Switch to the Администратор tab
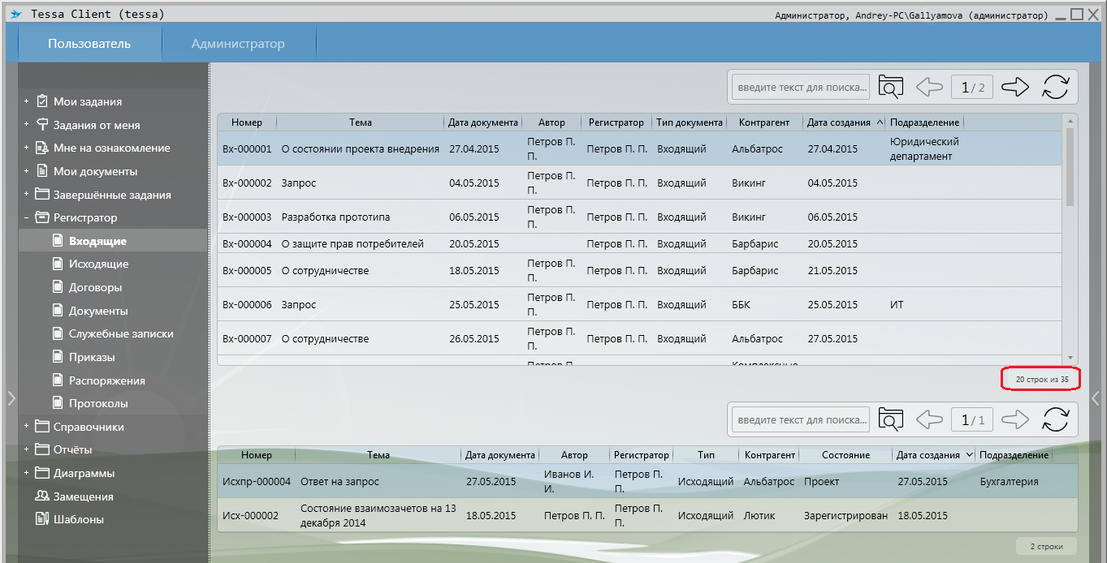Screen dimensions: 1107x563 (x=238, y=44)
